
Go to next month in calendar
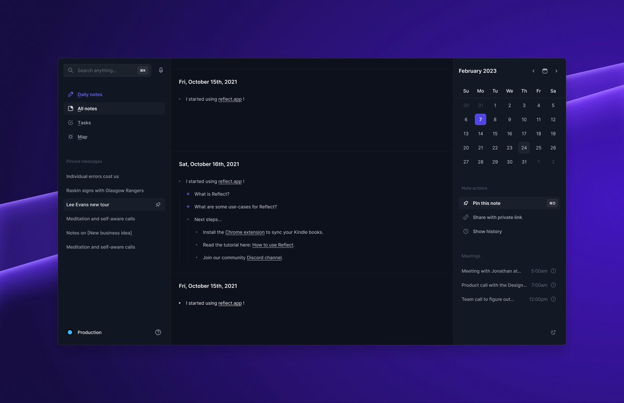tap(556, 71)
